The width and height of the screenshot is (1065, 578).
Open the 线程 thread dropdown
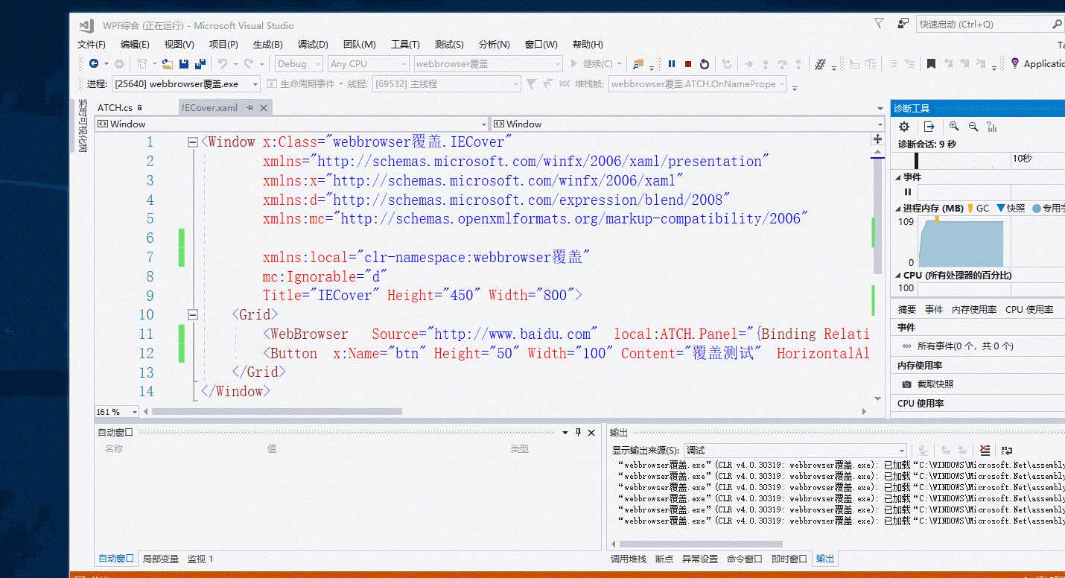click(x=445, y=84)
